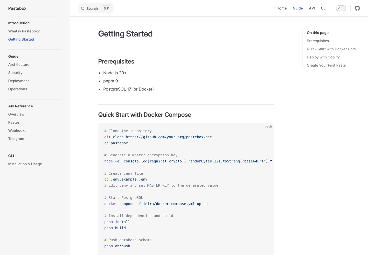Click '# Generate a master encryption key' comment

[x=141, y=155]
